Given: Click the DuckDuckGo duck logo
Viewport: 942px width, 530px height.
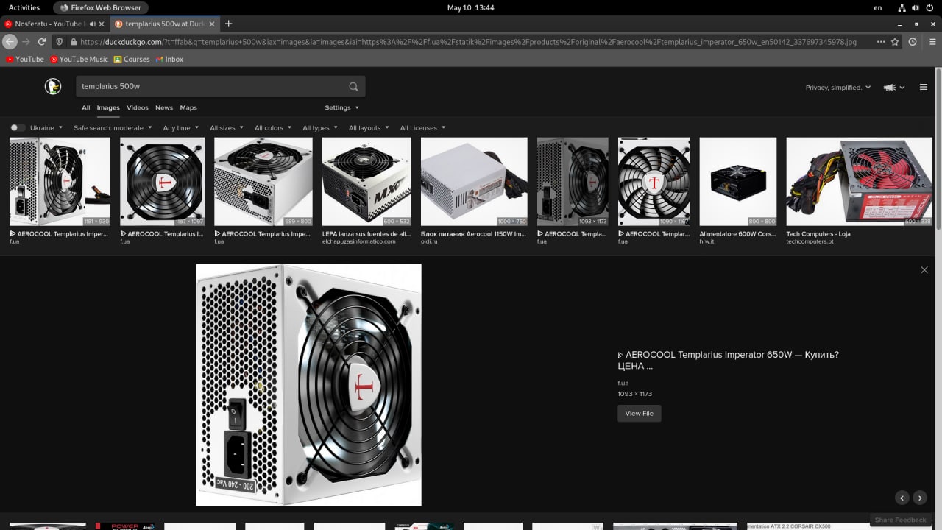Looking at the screenshot, I should click(52, 86).
